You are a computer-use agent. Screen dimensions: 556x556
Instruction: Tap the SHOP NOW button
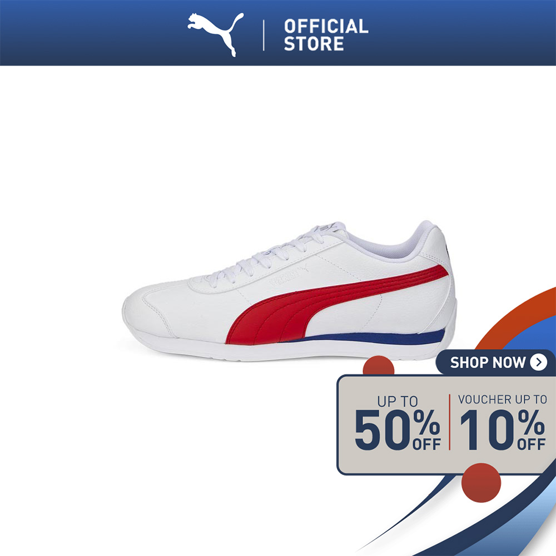[x=495, y=363]
